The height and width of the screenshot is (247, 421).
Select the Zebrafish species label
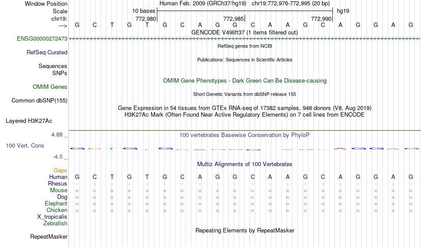(x=55, y=223)
